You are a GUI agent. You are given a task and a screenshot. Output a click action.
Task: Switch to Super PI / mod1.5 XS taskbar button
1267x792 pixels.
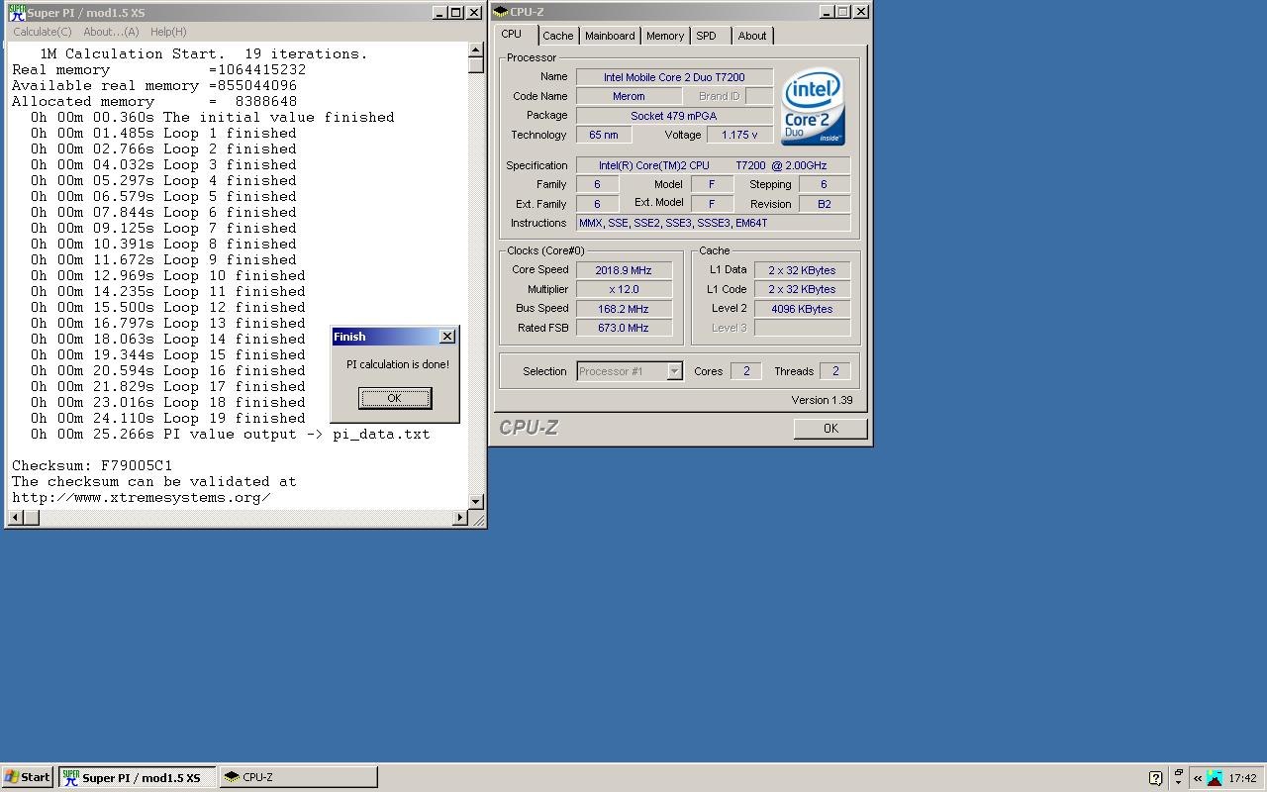tap(137, 777)
